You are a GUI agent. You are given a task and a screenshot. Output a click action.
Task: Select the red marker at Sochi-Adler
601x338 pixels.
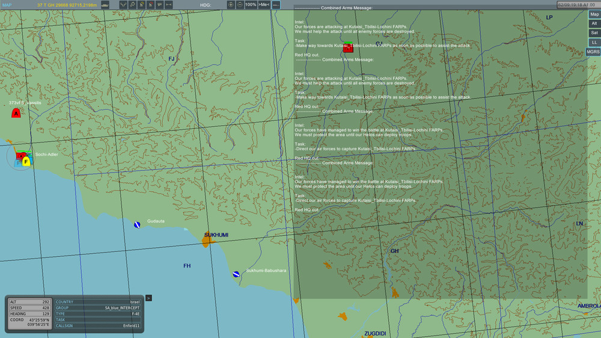point(20,156)
